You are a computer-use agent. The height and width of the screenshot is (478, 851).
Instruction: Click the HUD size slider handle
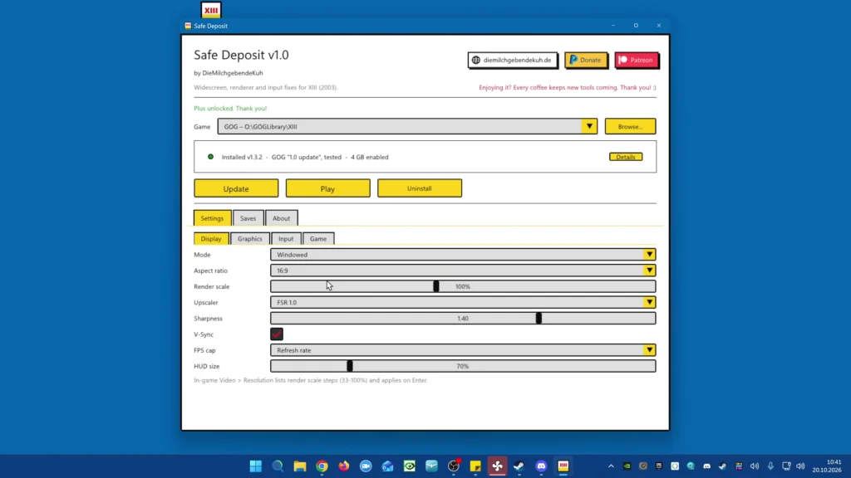pyautogui.click(x=350, y=366)
